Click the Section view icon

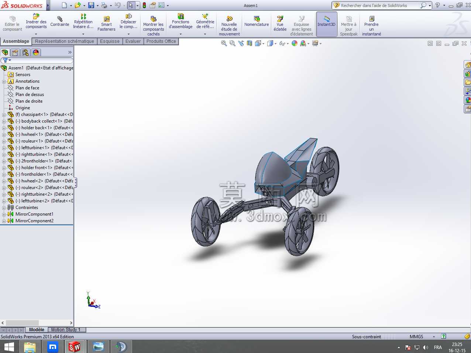250,43
